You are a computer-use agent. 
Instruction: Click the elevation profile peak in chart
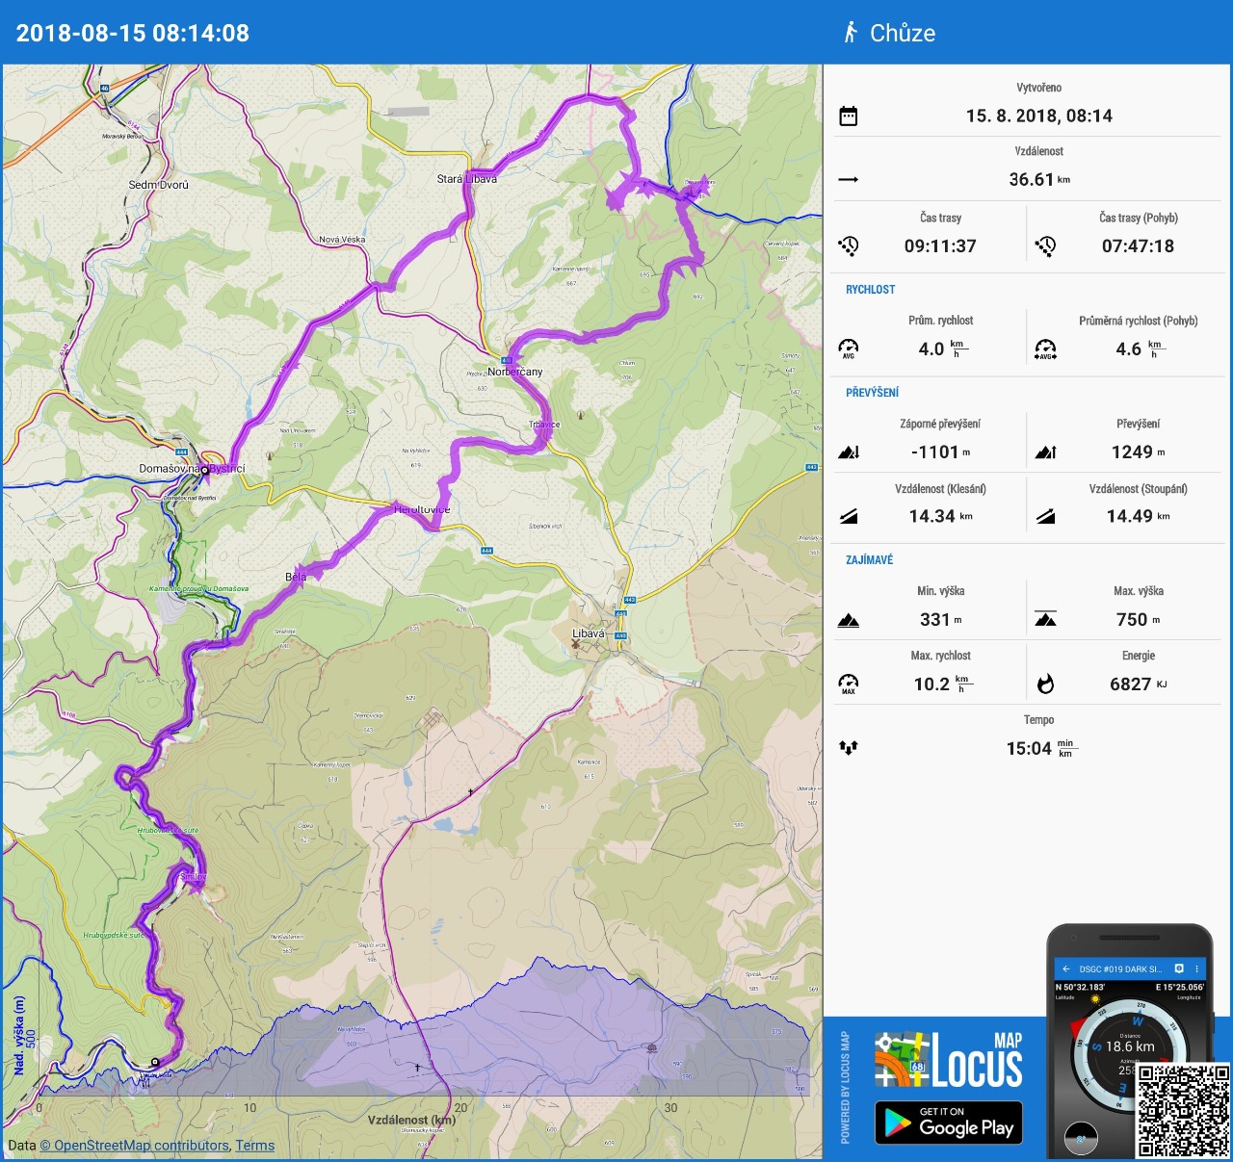click(x=536, y=961)
